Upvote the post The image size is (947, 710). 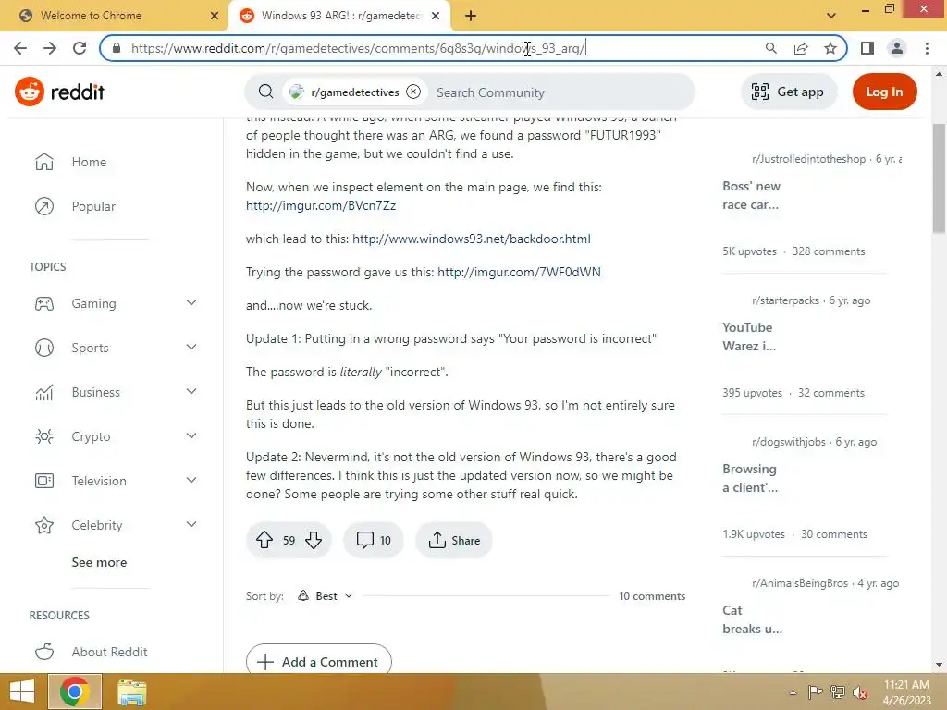coord(264,540)
